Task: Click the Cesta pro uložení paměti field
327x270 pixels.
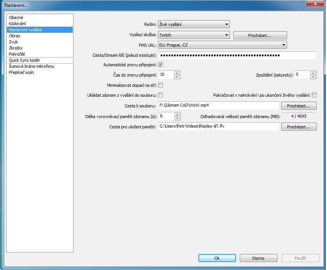Action: (219, 126)
